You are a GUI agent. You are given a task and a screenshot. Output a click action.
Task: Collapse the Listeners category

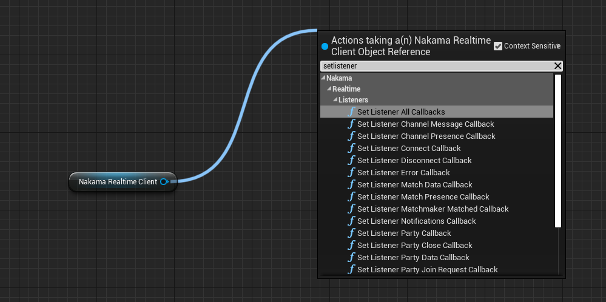pos(335,99)
